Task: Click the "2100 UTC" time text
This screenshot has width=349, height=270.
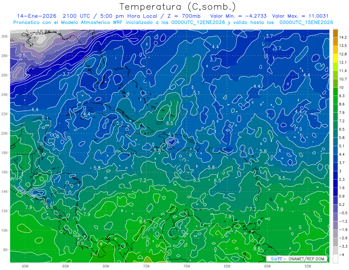Action: click(76, 16)
